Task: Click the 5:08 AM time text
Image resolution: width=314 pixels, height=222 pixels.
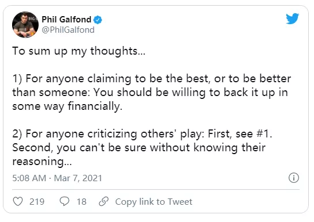Action: (29, 178)
